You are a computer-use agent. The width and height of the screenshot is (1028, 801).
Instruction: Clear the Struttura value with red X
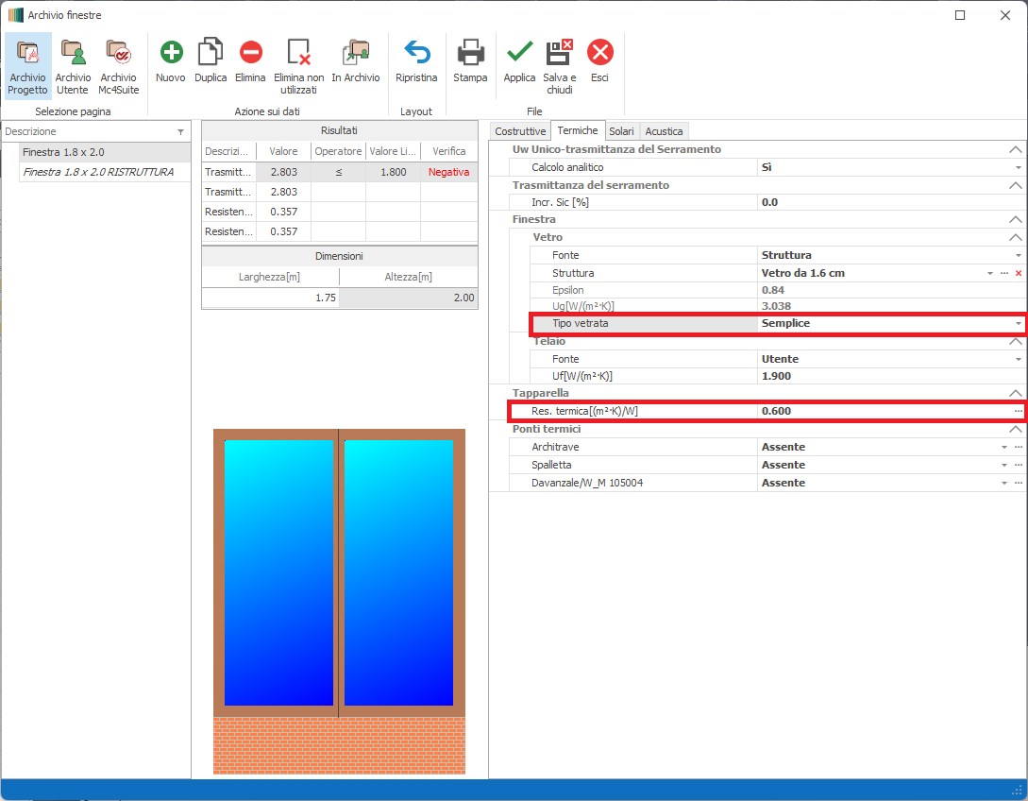point(1019,273)
